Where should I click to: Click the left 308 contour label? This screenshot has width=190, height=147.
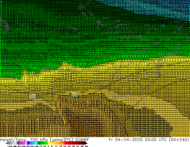33,97
